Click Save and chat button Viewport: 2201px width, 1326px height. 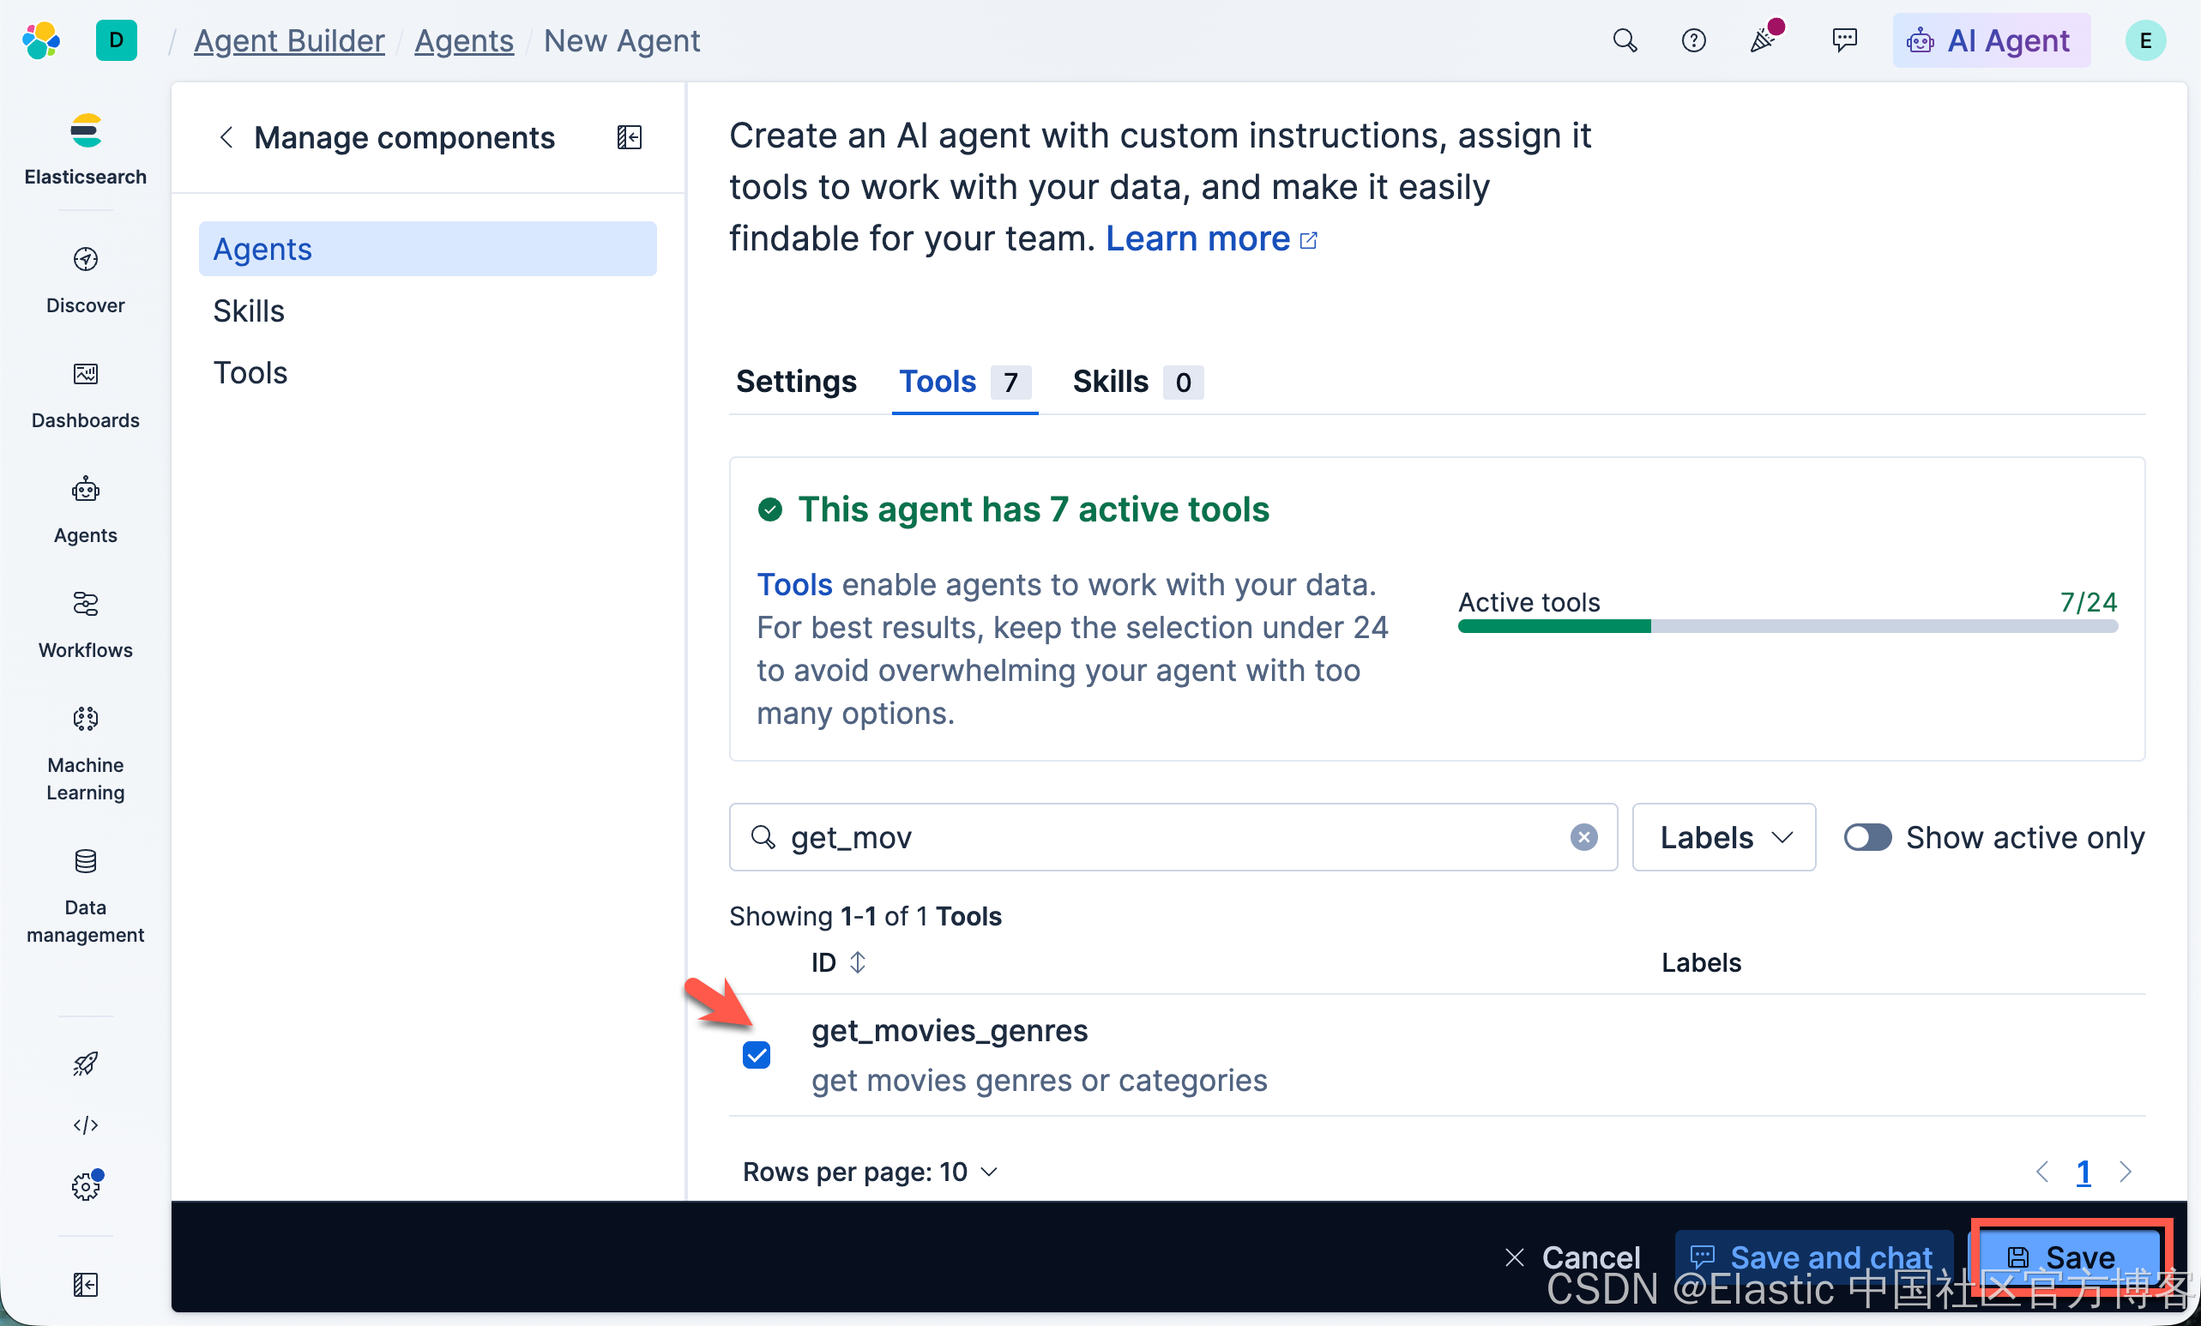point(1813,1257)
